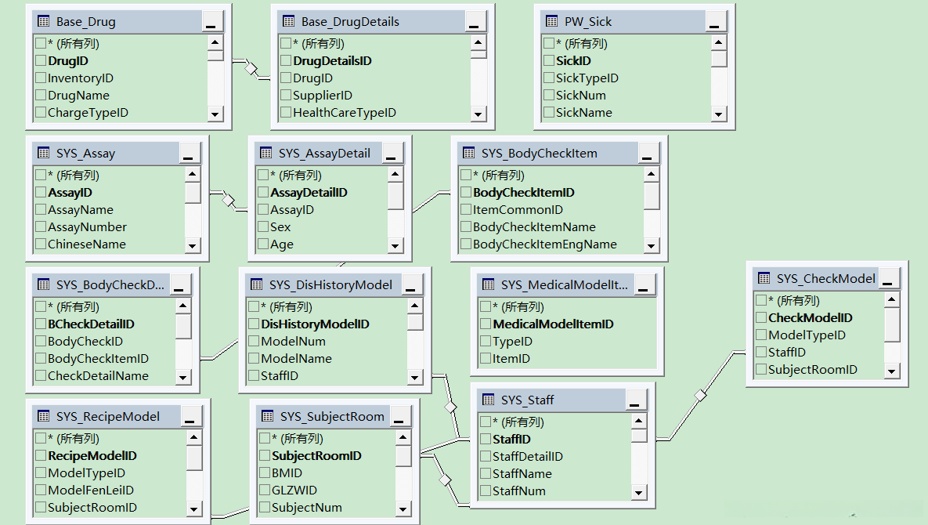Check the DrugID column in Base_Drug
The image size is (928, 525).
41,60
